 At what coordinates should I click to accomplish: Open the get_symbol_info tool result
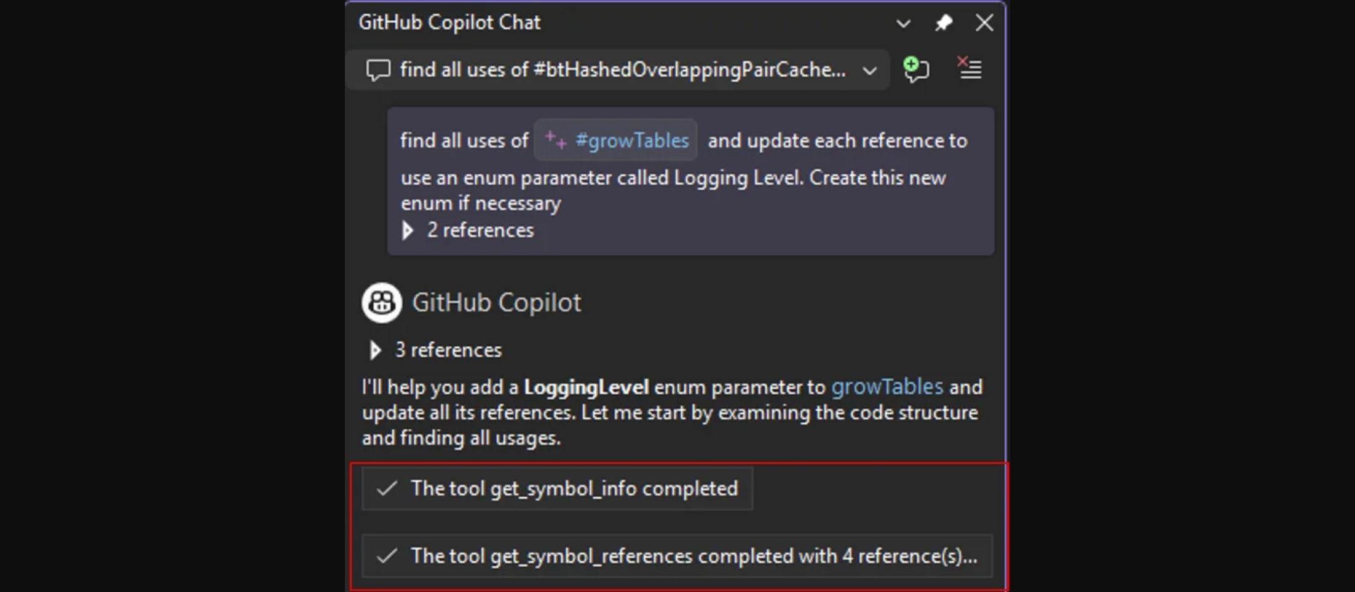pos(574,489)
